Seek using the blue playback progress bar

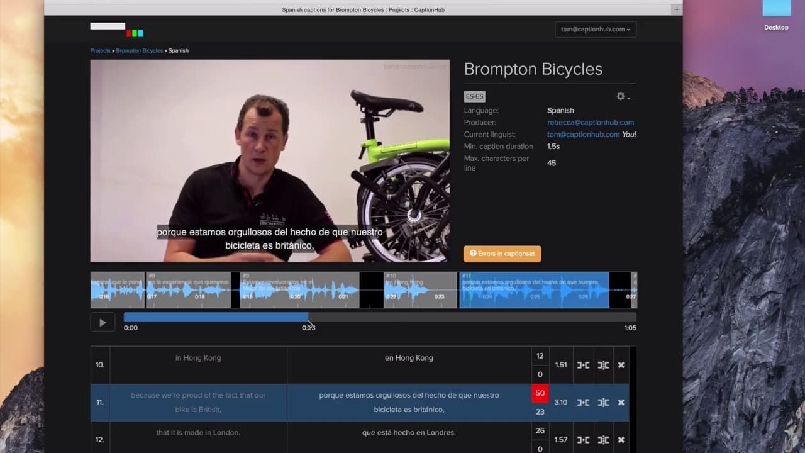point(216,318)
